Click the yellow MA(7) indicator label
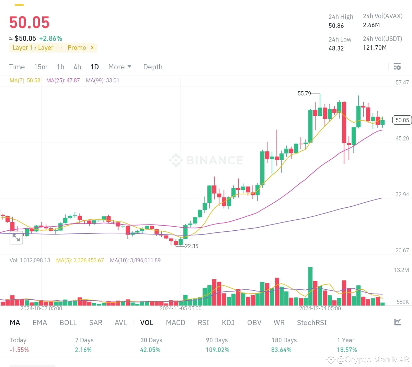 pyautogui.click(x=24, y=80)
